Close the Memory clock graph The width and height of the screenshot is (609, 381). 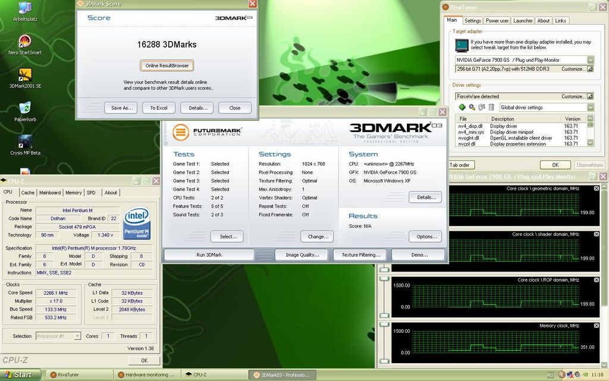pos(596,326)
